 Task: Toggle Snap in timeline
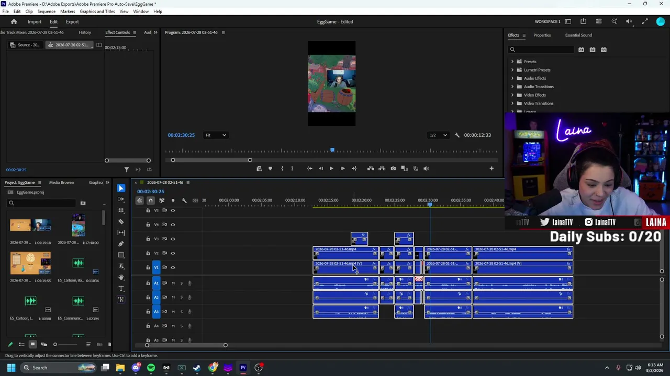click(151, 201)
